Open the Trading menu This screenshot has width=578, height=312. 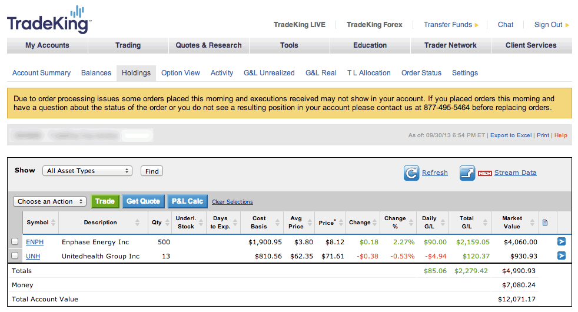[x=128, y=45]
